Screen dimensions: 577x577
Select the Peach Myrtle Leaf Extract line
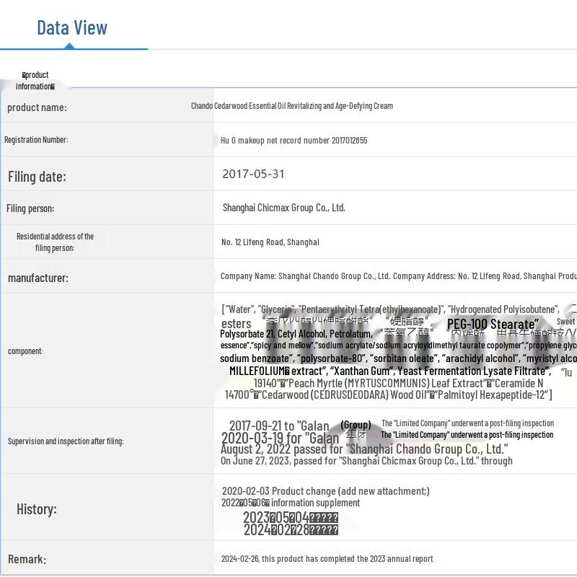click(x=399, y=383)
